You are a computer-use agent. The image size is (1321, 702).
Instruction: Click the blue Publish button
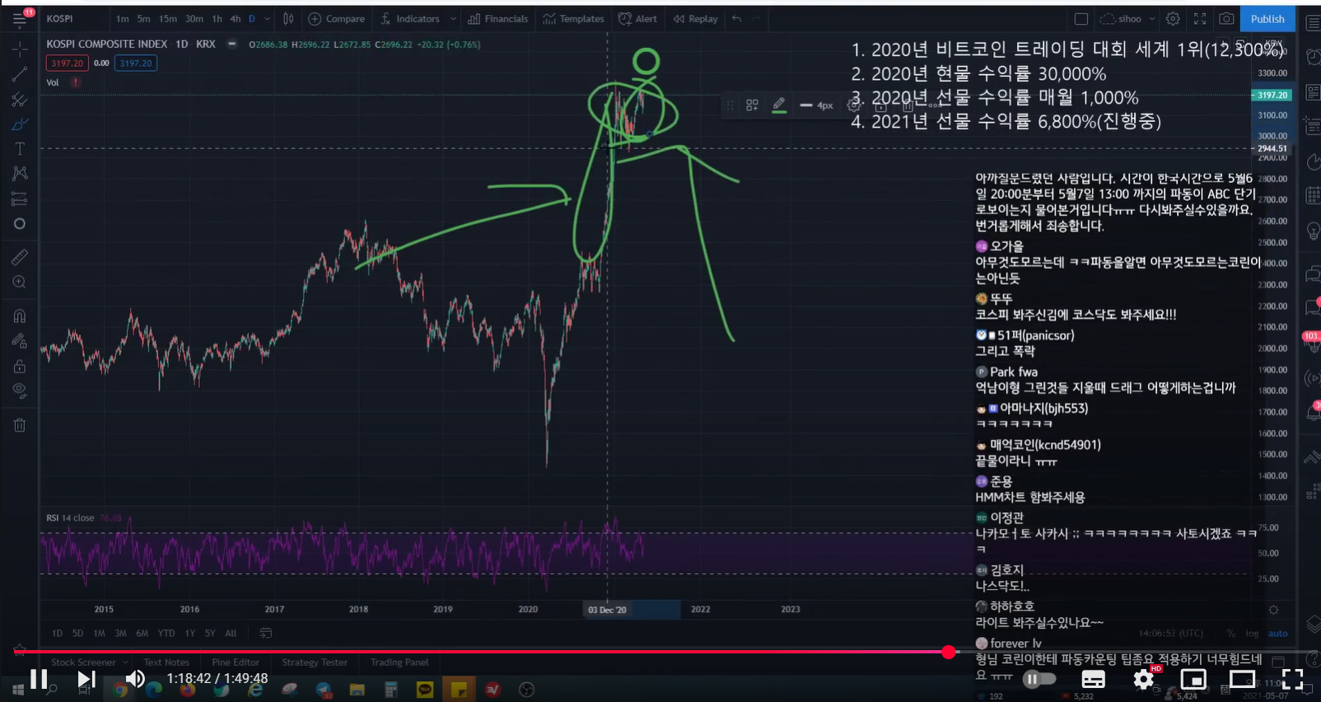[1267, 19]
